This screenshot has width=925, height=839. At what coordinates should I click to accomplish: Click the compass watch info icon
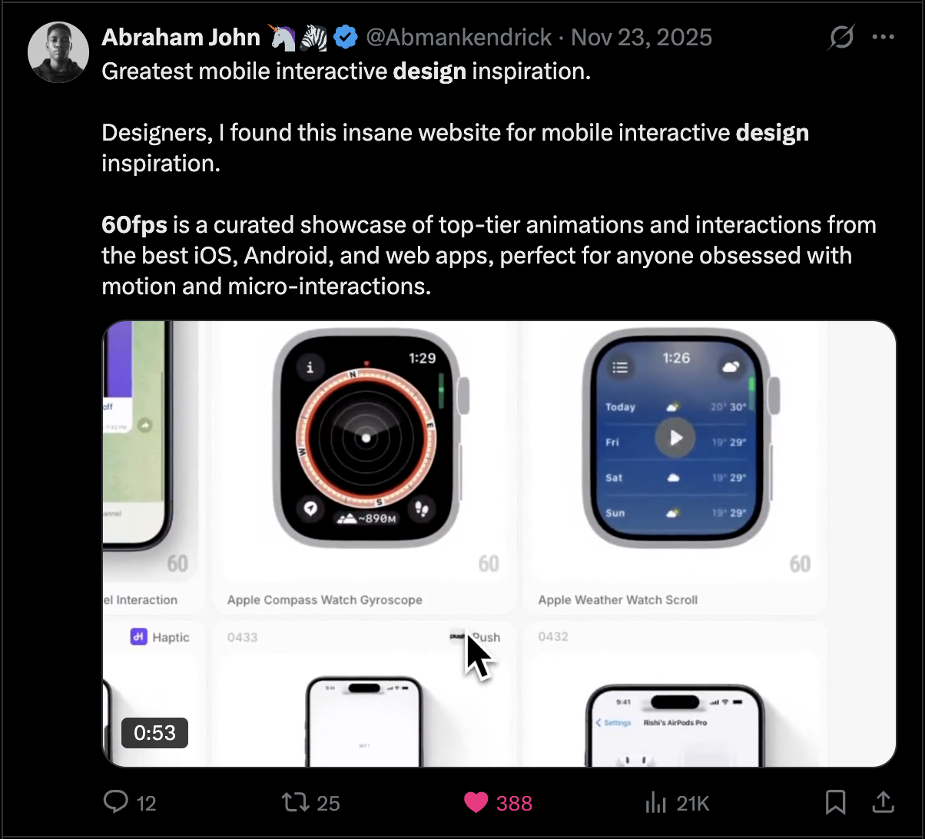click(x=310, y=367)
